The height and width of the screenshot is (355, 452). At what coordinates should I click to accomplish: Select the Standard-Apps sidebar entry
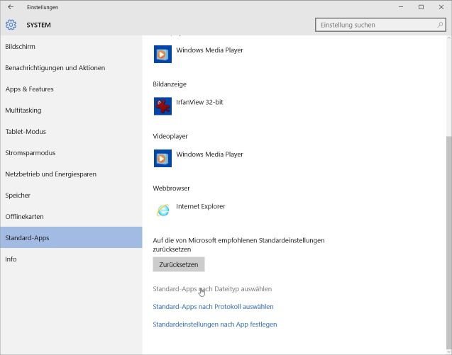(71, 237)
